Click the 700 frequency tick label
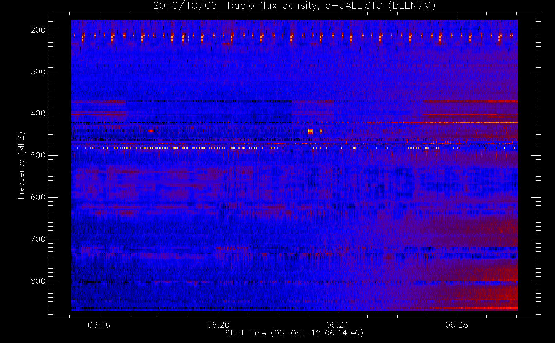 pos(38,239)
